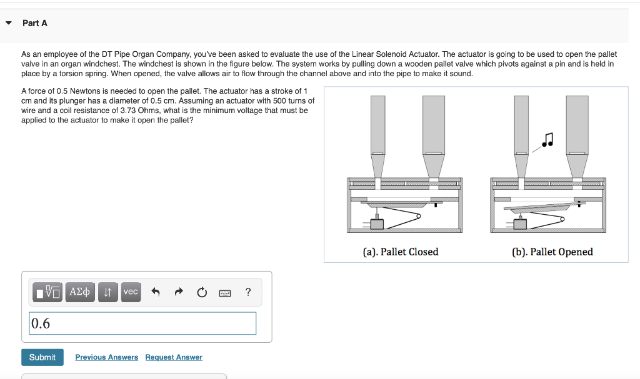Screen dimensions: 640x379
Task: Undo the last answer edit
Action: click(x=156, y=292)
